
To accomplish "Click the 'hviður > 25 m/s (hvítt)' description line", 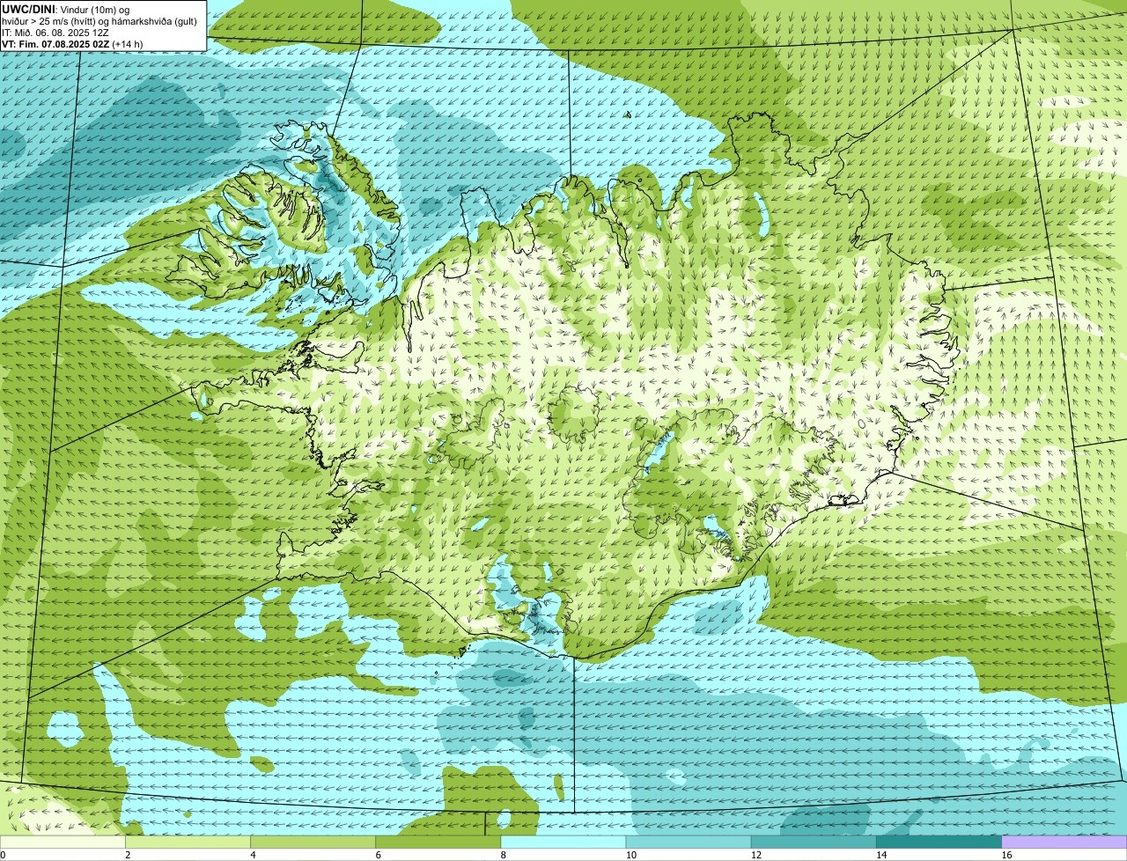I will coord(99,20).
